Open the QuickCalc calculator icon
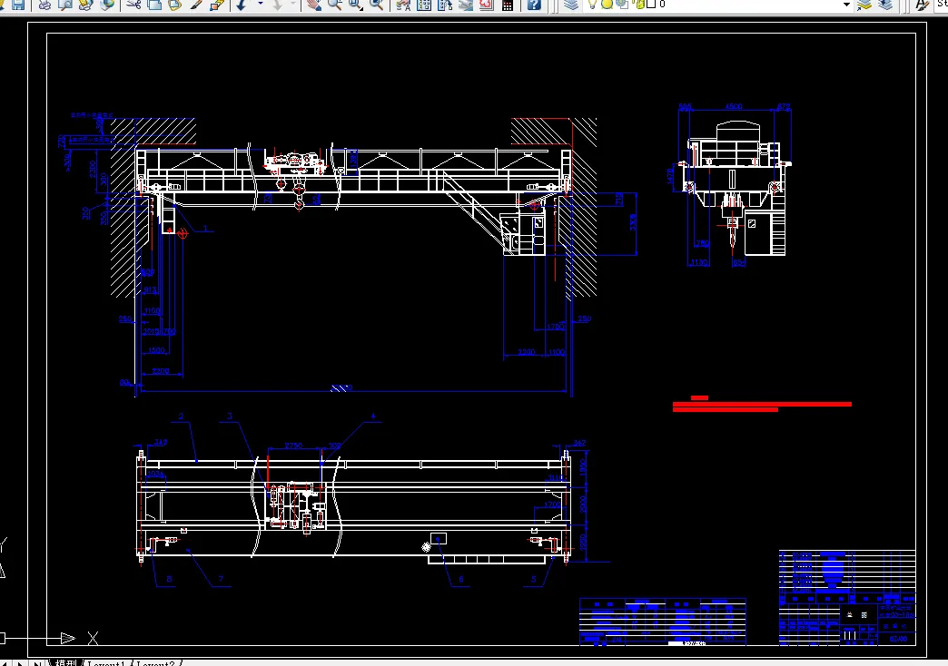Screen dimensions: 948x666 coord(508,5)
